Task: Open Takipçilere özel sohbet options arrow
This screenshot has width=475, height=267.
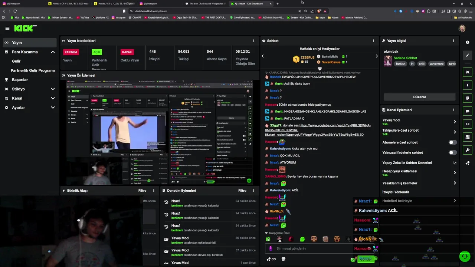Action: pos(455,132)
